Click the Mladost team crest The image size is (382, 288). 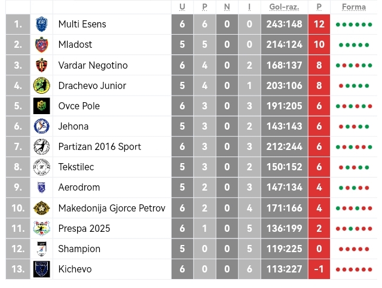pos(41,45)
